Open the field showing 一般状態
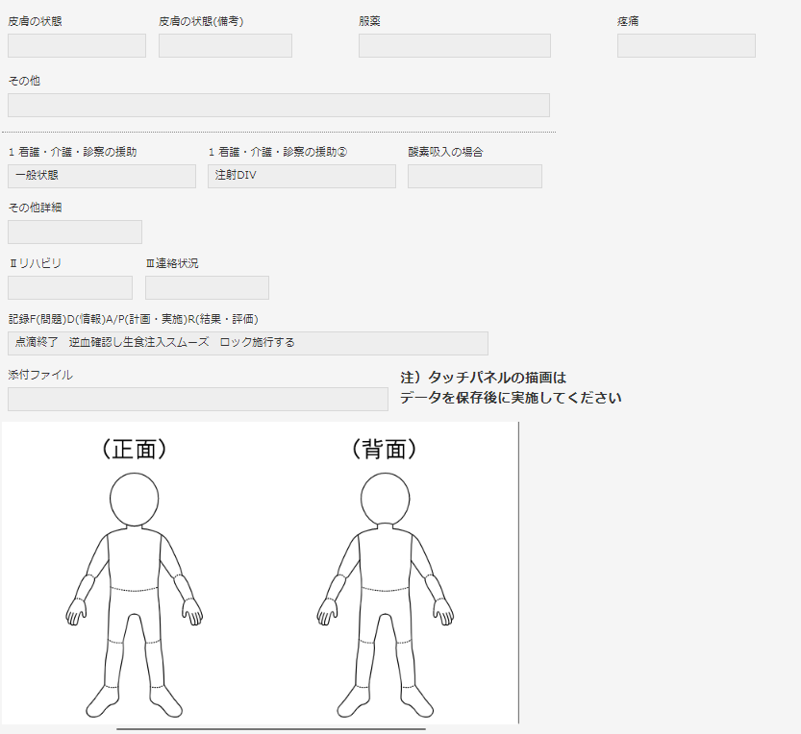Viewport: 801px width, 734px height. click(x=101, y=176)
